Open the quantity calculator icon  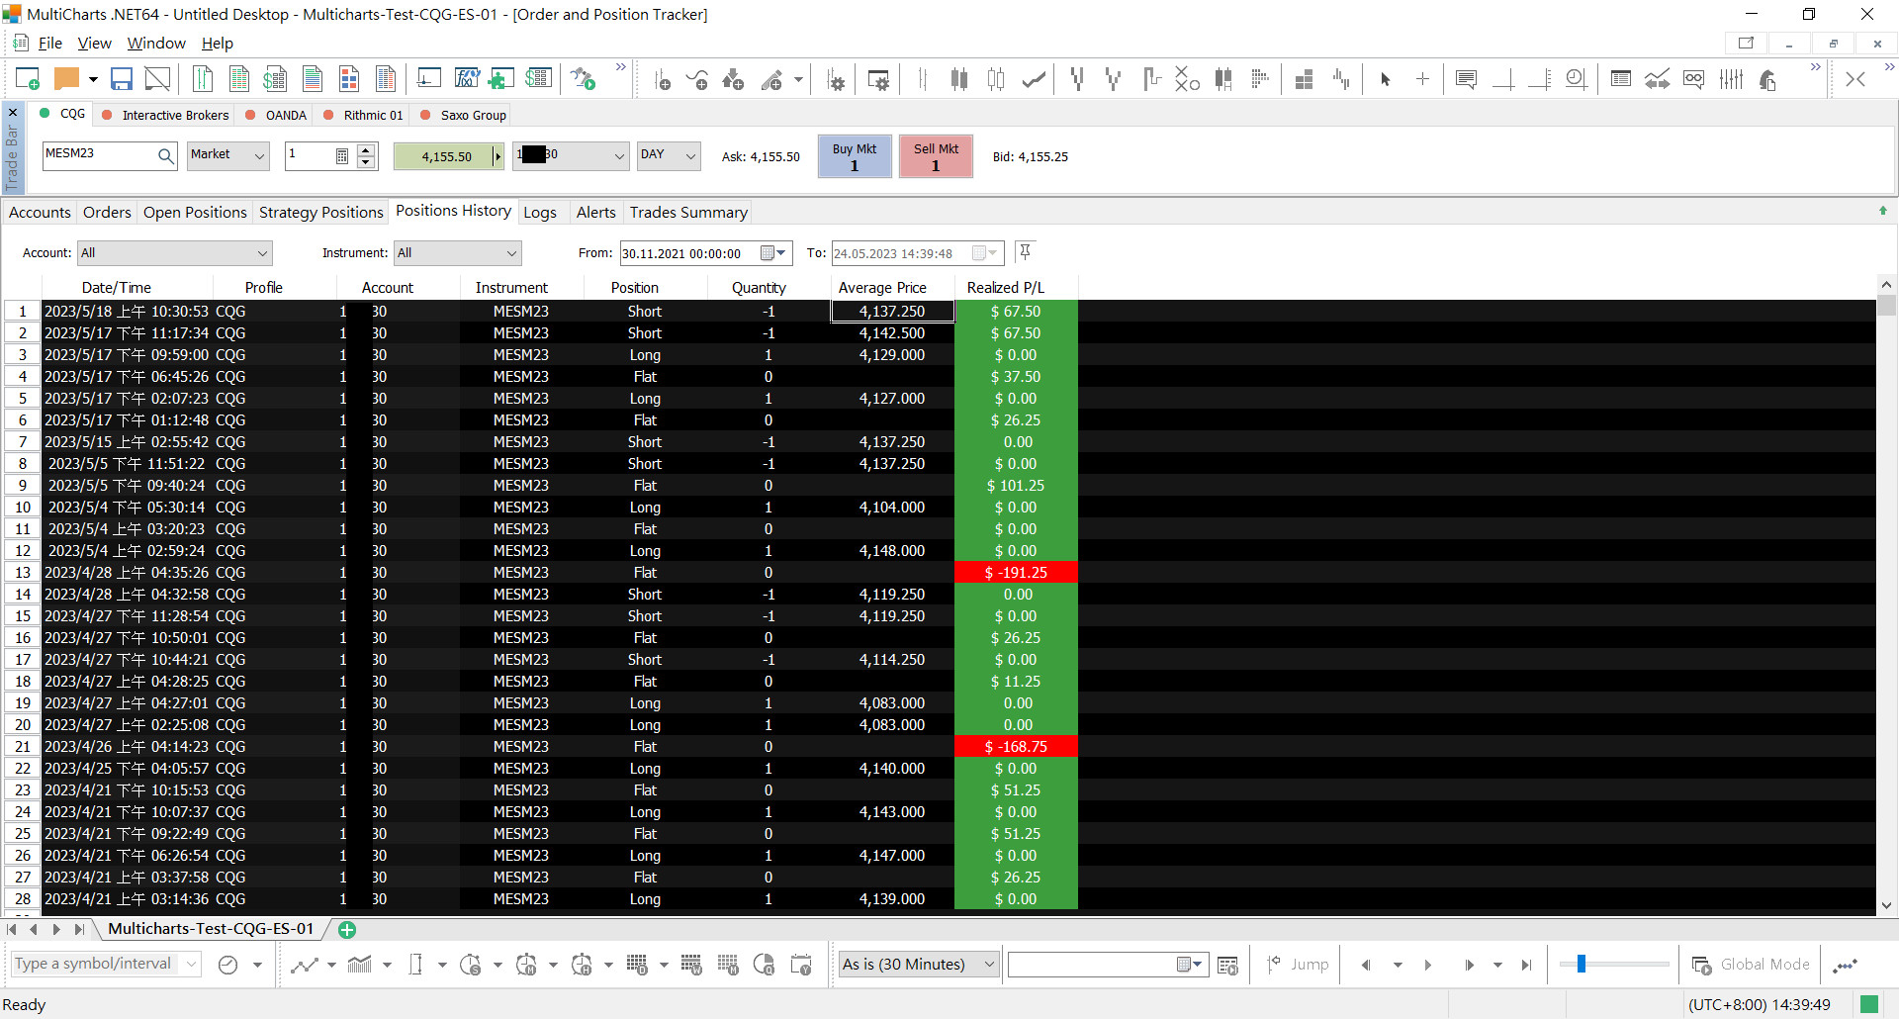pyautogui.click(x=342, y=155)
